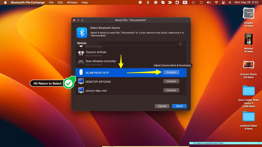Open the Window menu

click(72, 3)
